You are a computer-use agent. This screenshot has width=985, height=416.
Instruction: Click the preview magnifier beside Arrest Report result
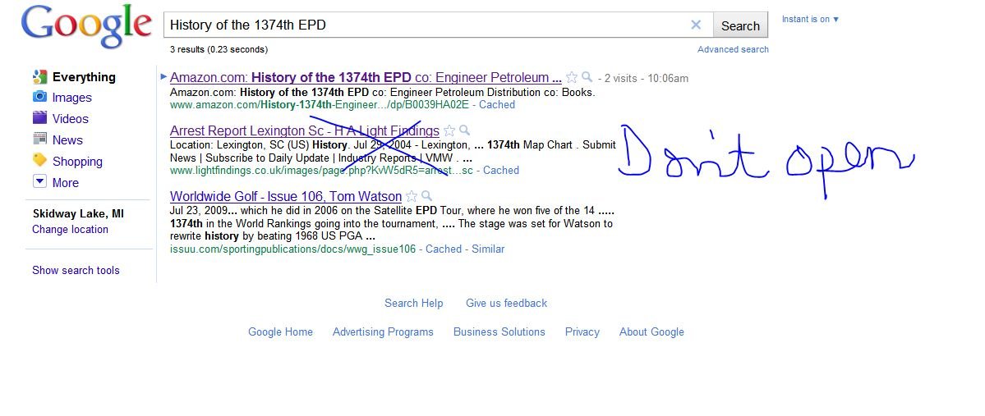click(464, 130)
